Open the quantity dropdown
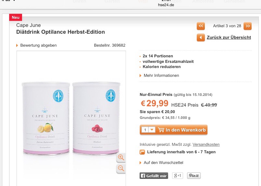The height and width of the screenshot is (186, 261). [152, 130]
